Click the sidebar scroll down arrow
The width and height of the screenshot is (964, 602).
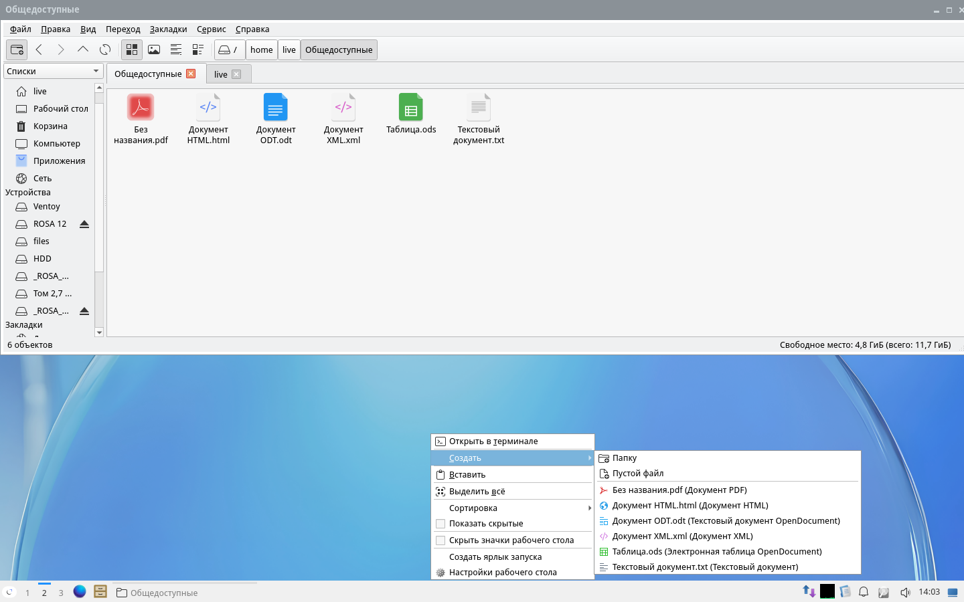[99, 332]
